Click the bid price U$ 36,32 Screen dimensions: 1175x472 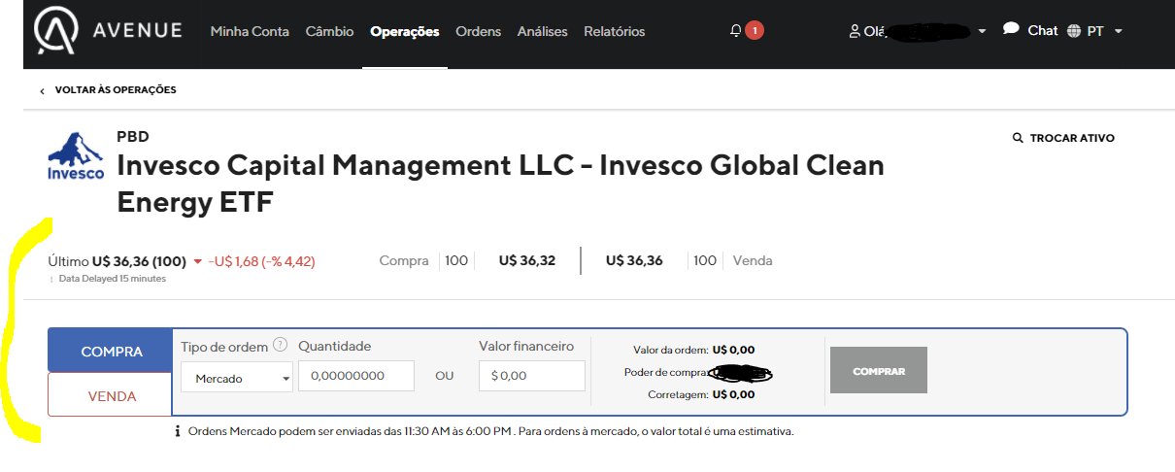(x=527, y=260)
